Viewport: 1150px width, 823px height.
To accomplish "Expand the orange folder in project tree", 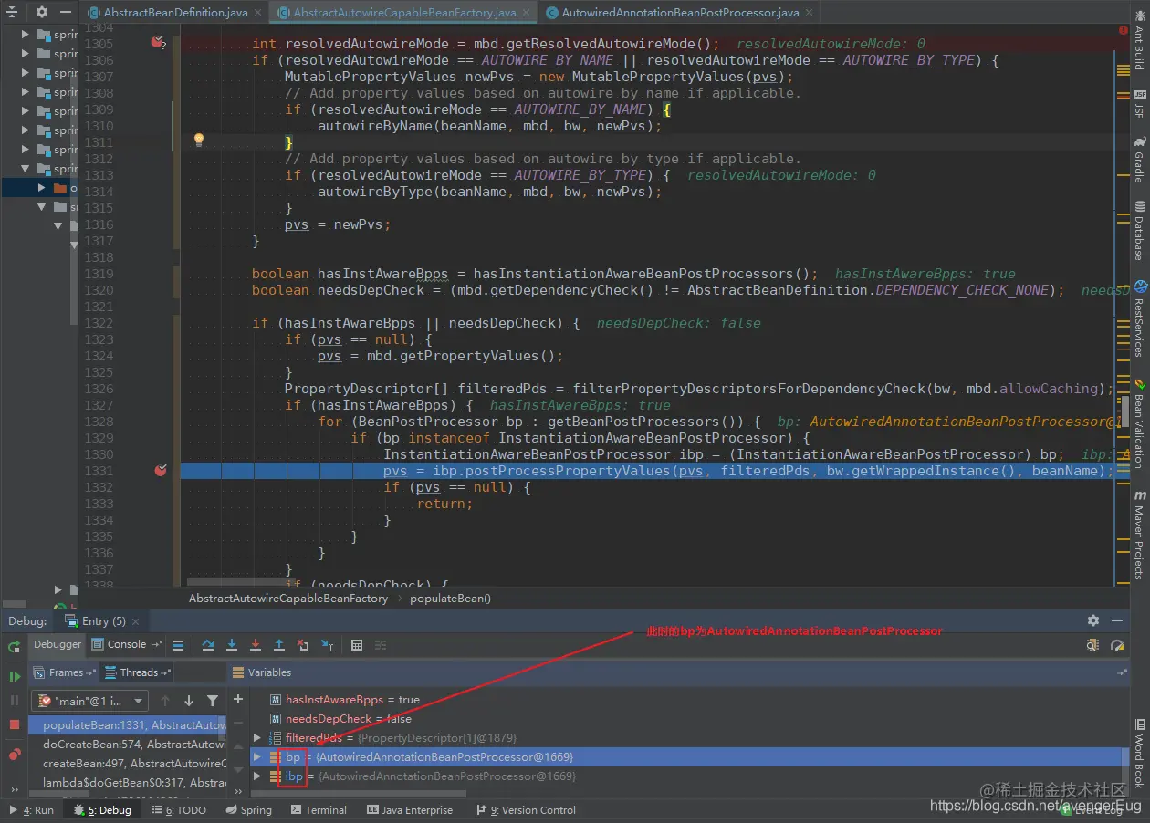I will [41, 187].
